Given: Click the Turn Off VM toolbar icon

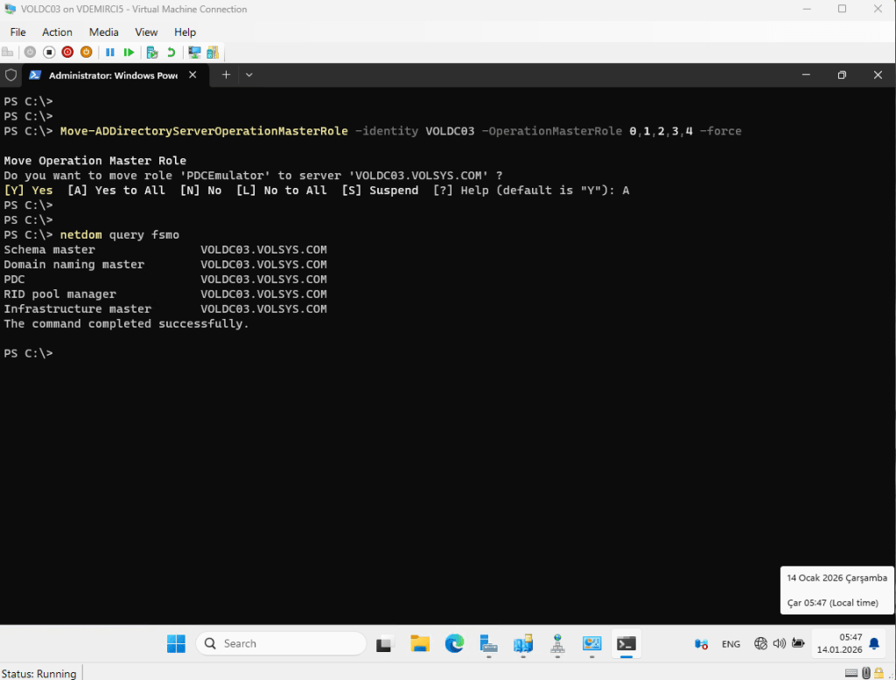Looking at the screenshot, I should tap(49, 52).
